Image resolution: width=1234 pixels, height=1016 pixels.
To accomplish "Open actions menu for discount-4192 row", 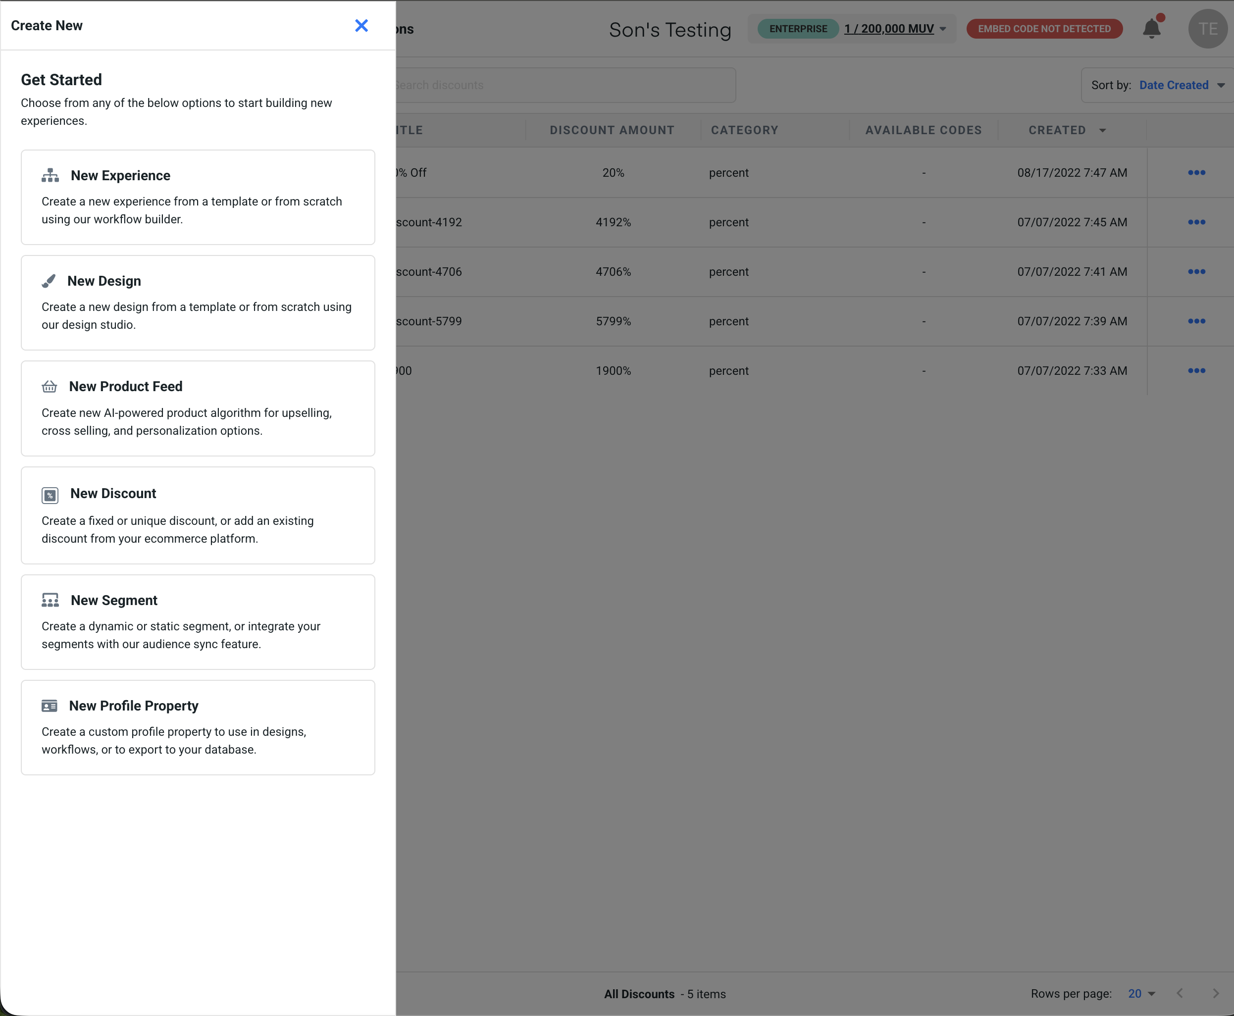I will tap(1196, 222).
